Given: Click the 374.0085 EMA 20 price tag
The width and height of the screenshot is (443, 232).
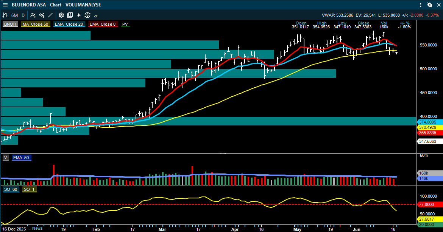Looking at the screenshot, I should [430, 122].
